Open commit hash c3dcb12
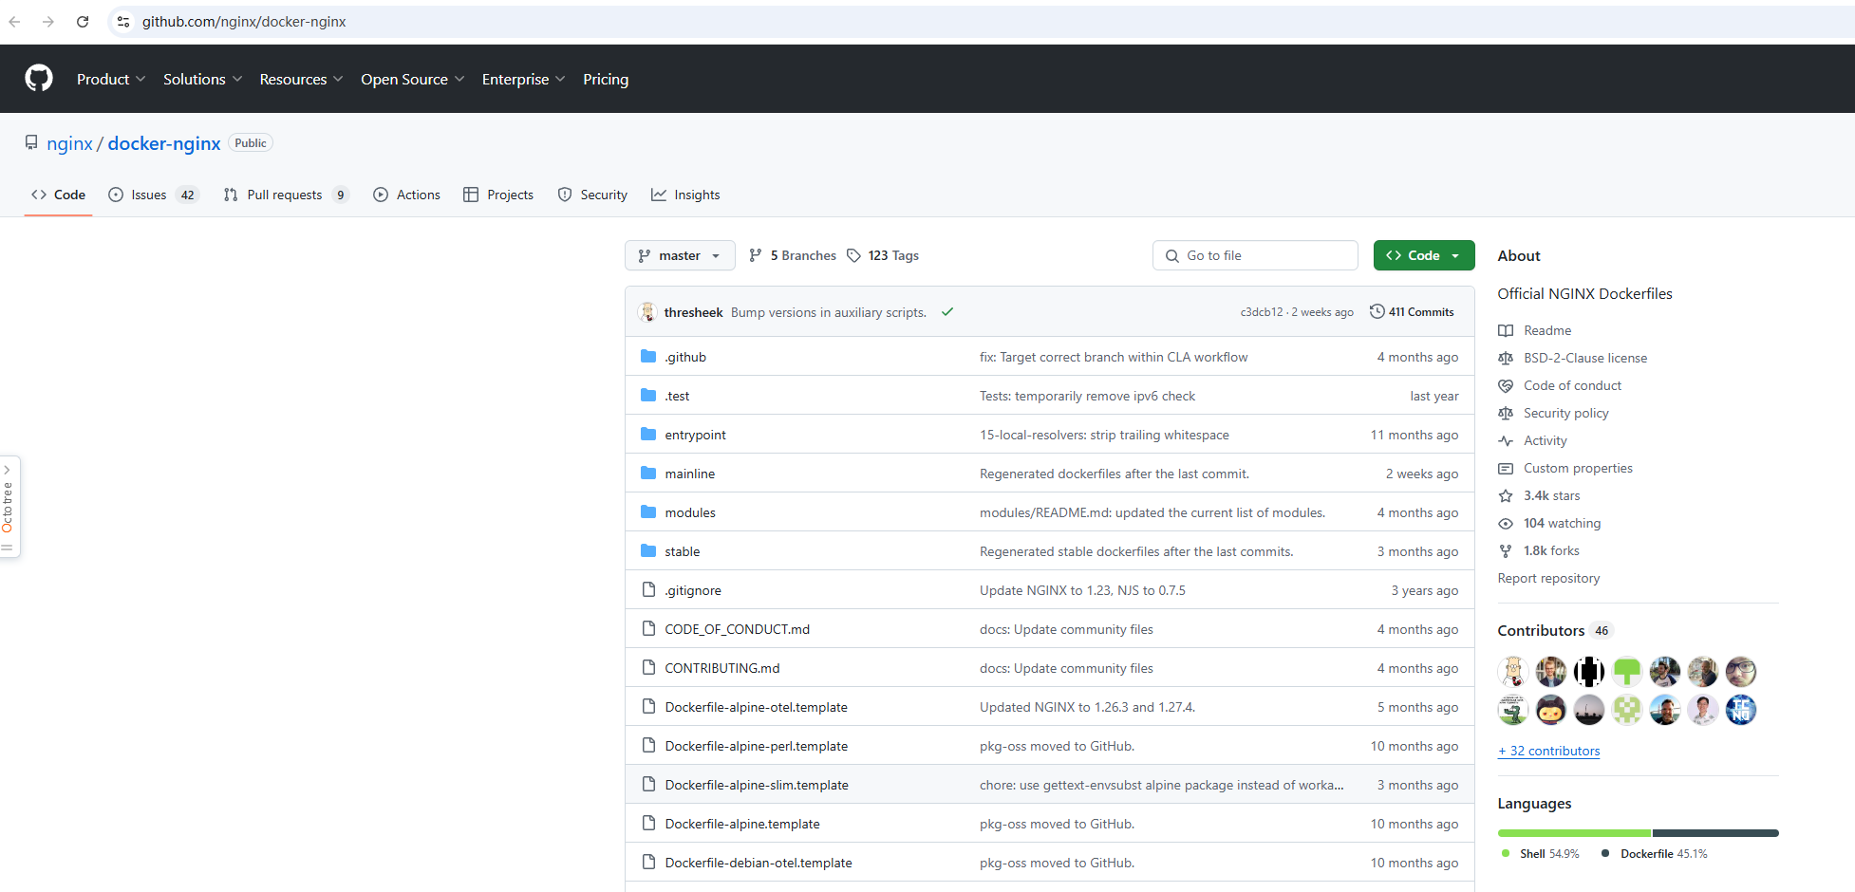1855x892 pixels. click(x=1261, y=311)
